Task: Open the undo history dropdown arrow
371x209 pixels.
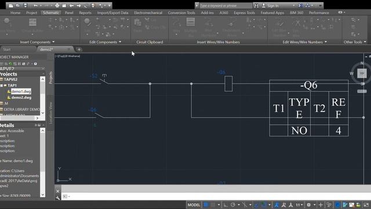Action: click(40, 5)
